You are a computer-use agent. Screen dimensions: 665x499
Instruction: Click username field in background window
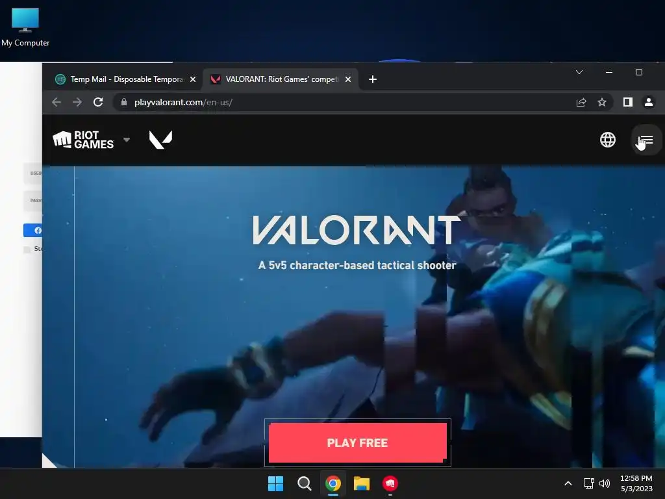click(33, 173)
